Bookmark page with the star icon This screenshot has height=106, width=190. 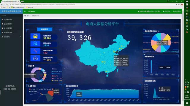[x=179, y=5]
